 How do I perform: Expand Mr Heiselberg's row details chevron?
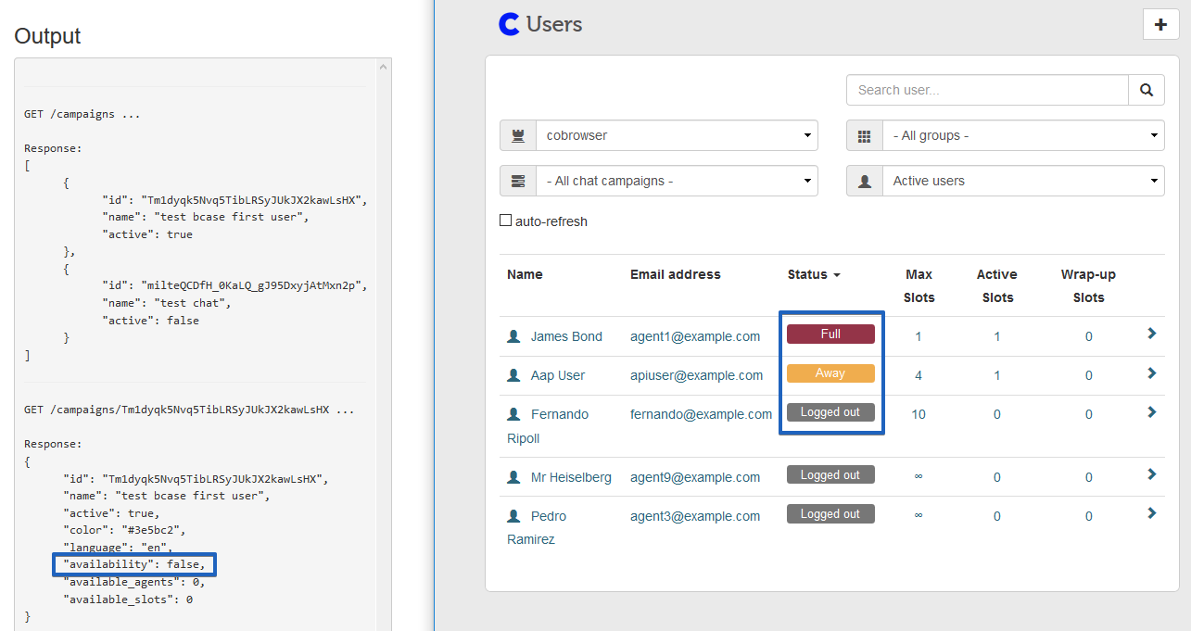click(x=1150, y=474)
